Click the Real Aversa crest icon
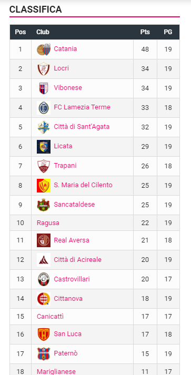 click(44, 240)
